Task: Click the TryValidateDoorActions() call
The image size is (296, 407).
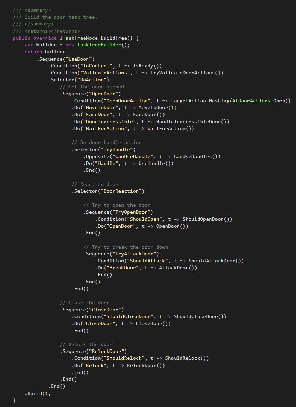Action: 187,73
